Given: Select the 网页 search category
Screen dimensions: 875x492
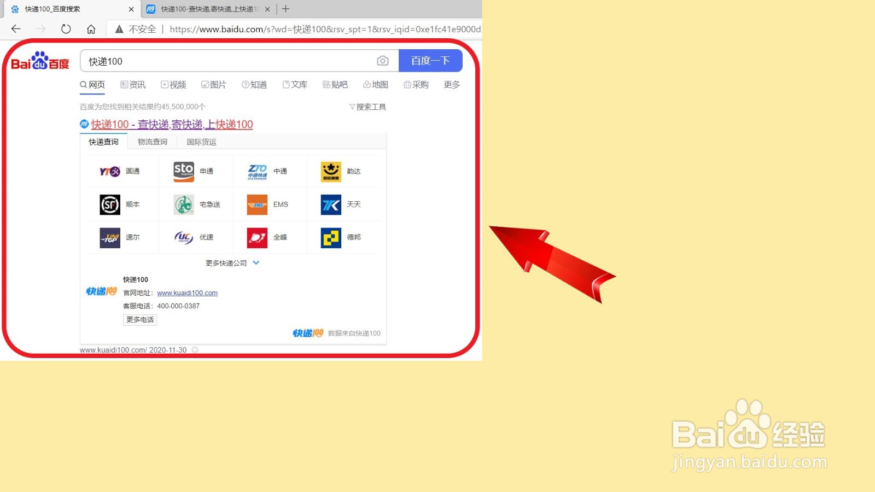Looking at the screenshot, I should click(92, 85).
